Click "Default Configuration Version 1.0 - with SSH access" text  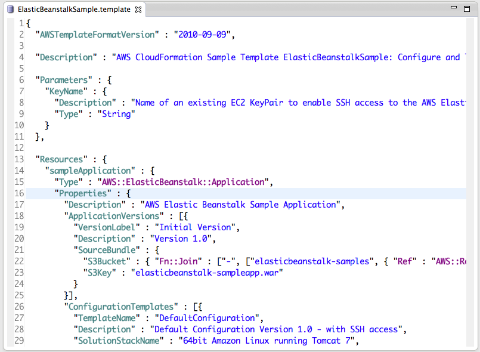(x=276, y=329)
